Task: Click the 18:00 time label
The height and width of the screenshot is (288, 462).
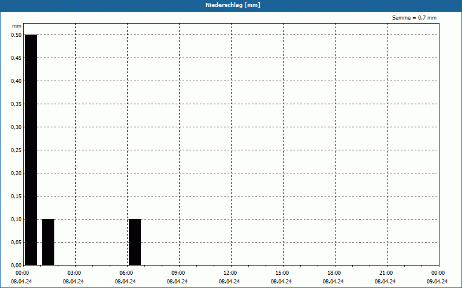Action: (334, 273)
